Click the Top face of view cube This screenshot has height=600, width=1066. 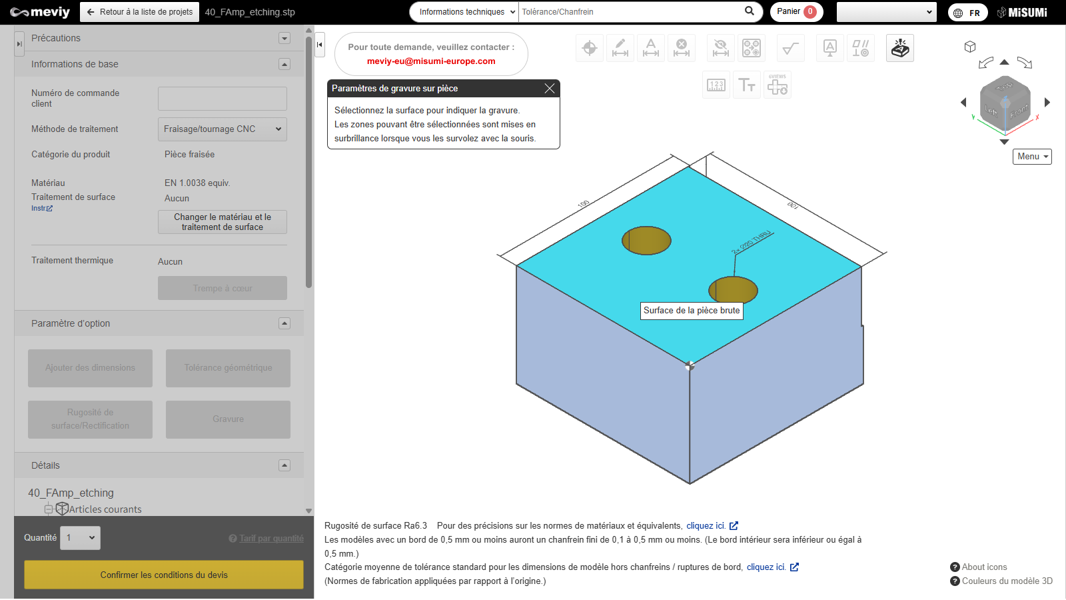click(x=1004, y=87)
